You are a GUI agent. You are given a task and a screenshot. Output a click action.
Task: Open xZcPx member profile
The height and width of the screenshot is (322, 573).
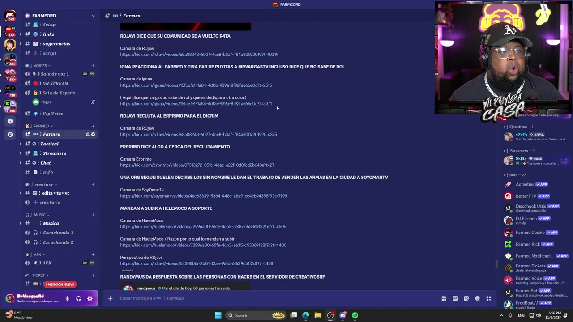pos(536,136)
